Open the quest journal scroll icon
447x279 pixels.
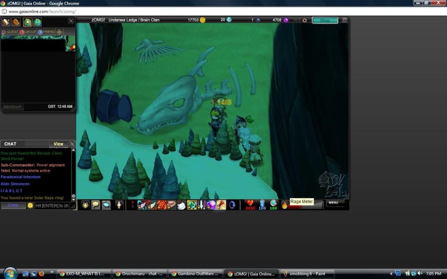pyautogui.click(x=6, y=22)
